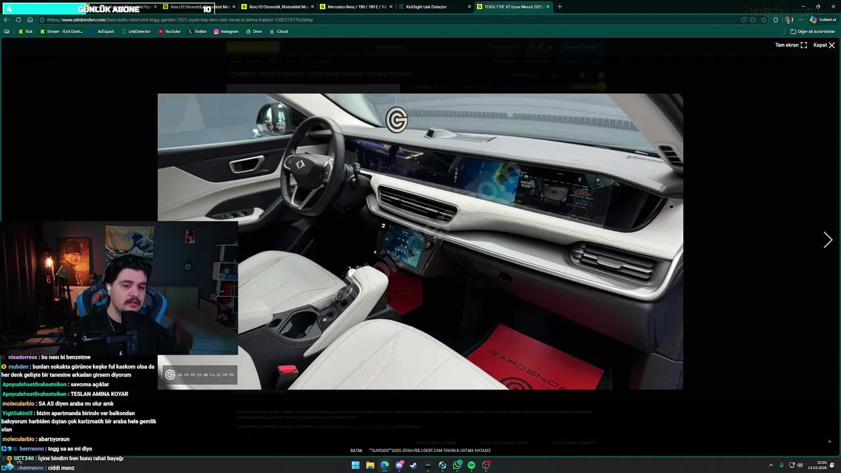The image size is (841, 473).
Task: Open Spotify from the taskbar
Action: (x=472, y=465)
